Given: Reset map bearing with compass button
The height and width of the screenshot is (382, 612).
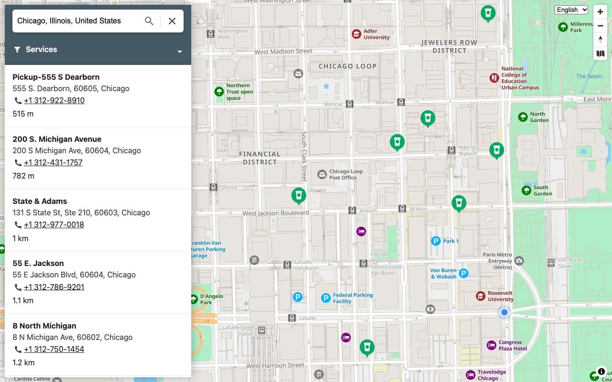Looking at the screenshot, I should (x=601, y=40).
